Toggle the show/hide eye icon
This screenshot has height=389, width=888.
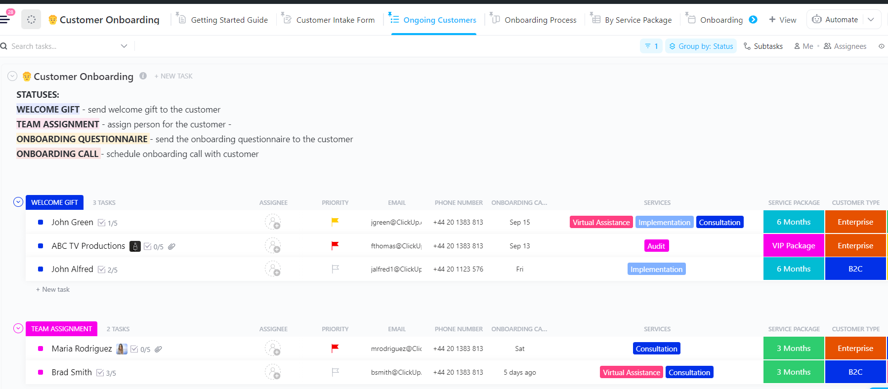tap(882, 46)
